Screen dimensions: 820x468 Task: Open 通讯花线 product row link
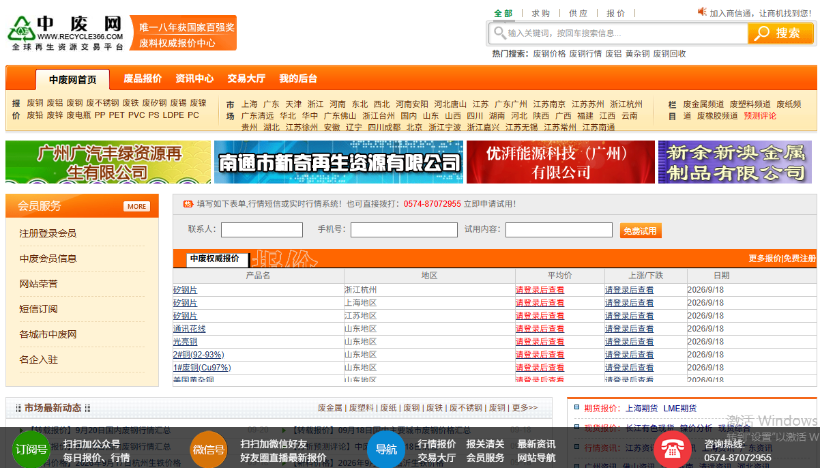pos(189,329)
